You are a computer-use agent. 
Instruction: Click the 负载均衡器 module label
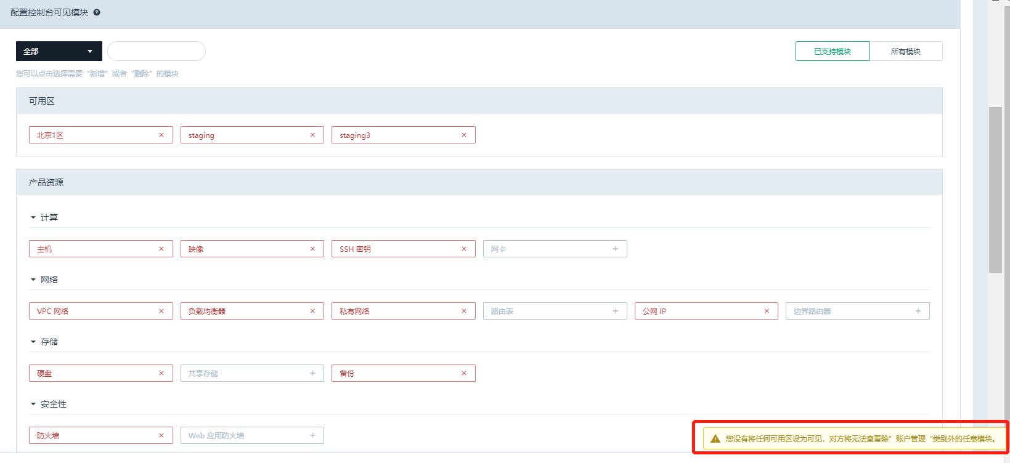coord(207,311)
